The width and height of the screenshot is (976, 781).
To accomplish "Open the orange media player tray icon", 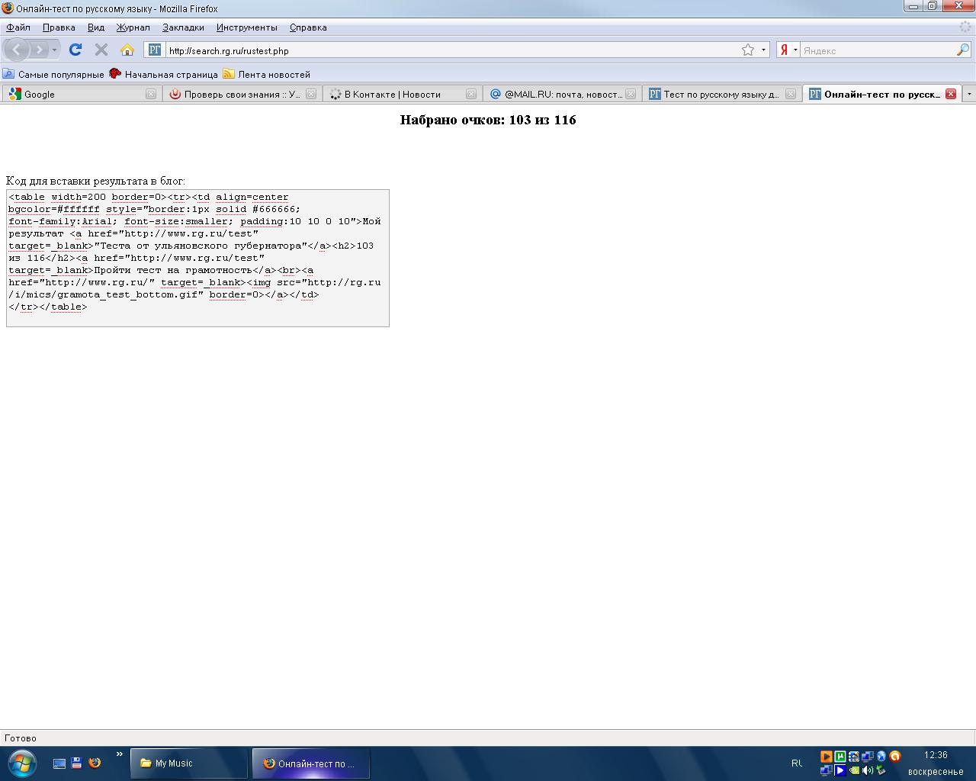I will coord(827,757).
